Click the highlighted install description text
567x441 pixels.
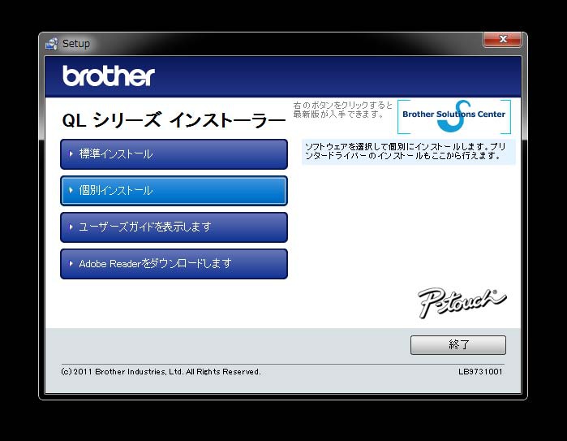407,151
